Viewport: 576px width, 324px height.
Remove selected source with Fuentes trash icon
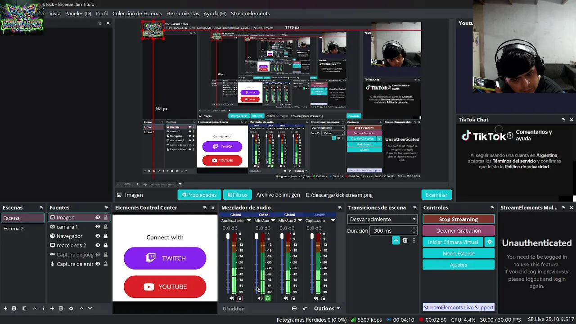(61, 309)
